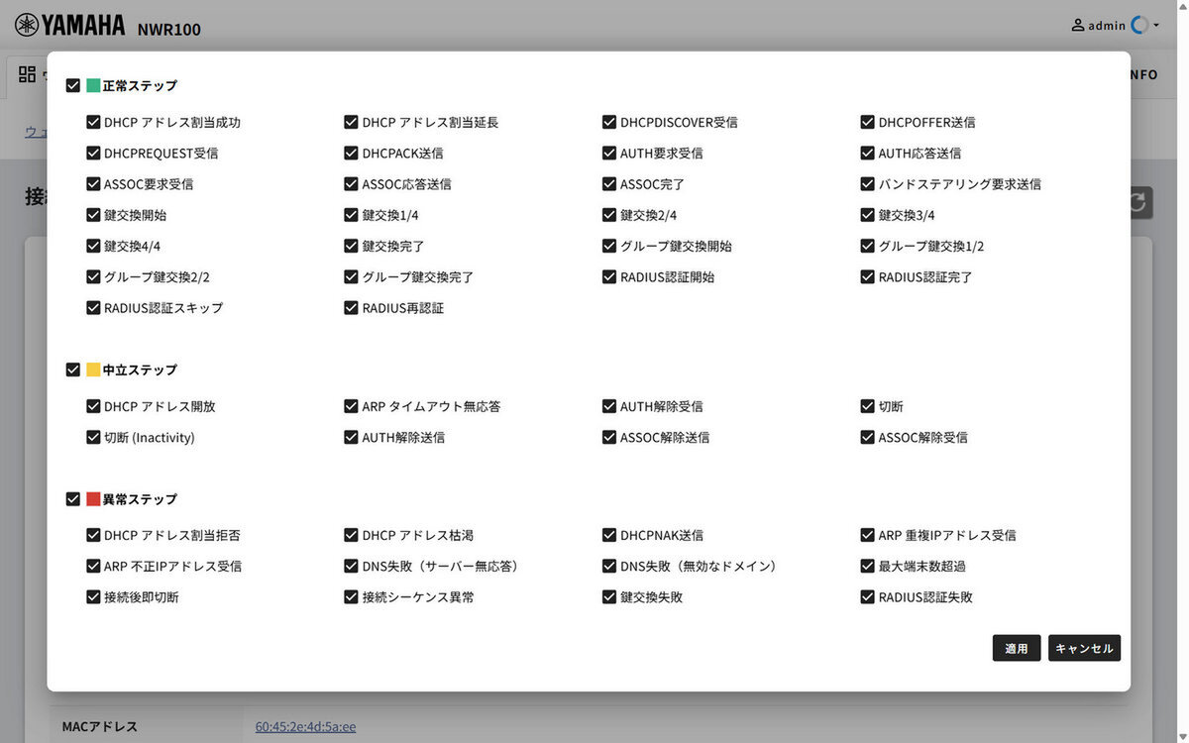Uncheck DHCPOFFER送信
Image resolution: width=1189 pixels, height=743 pixels.
click(868, 123)
